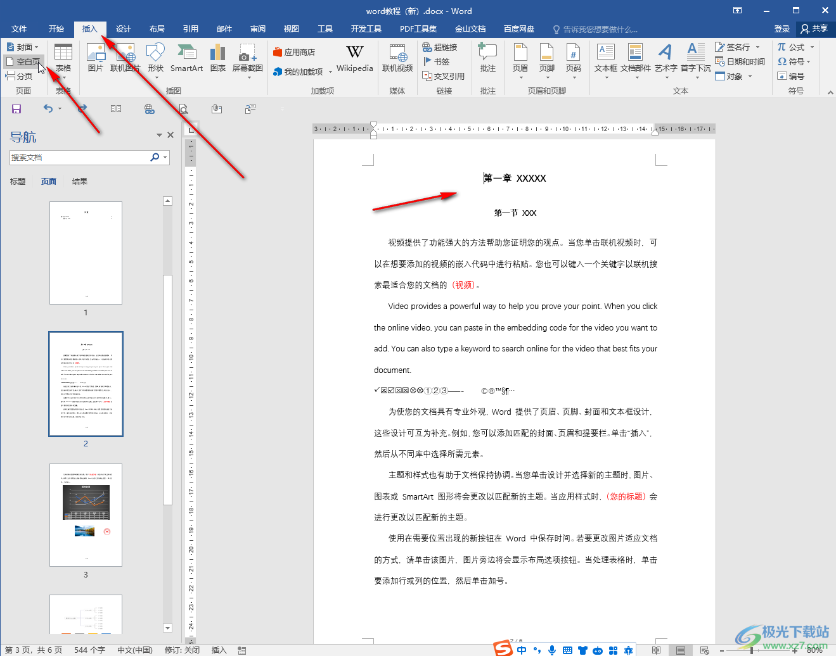Switch to the 开始 home tab

point(56,29)
